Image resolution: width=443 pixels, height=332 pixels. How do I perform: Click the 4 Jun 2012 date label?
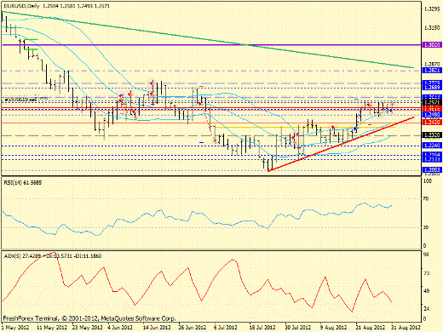pos(120,328)
